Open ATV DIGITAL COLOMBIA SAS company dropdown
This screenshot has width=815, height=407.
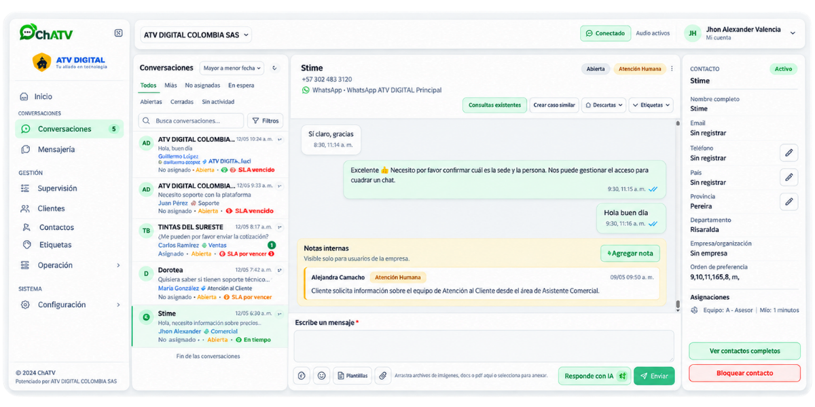click(196, 35)
